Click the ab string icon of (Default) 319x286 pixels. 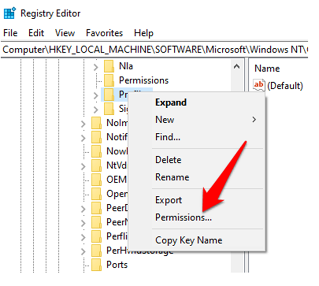click(x=259, y=85)
